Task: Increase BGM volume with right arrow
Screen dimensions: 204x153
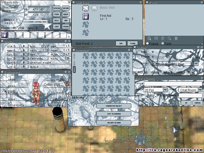Action: [x=191, y=52]
